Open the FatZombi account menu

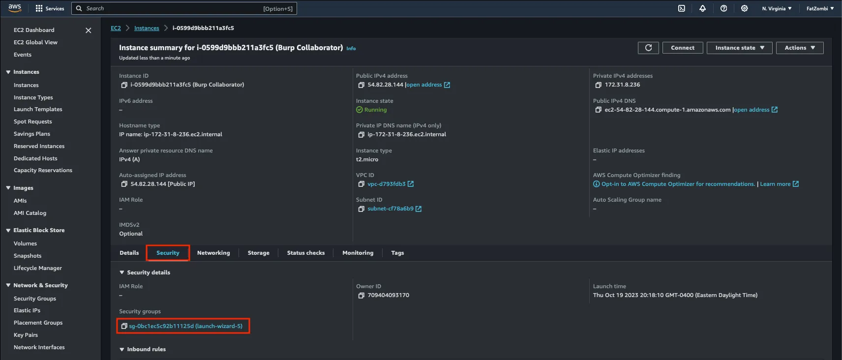point(820,8)
